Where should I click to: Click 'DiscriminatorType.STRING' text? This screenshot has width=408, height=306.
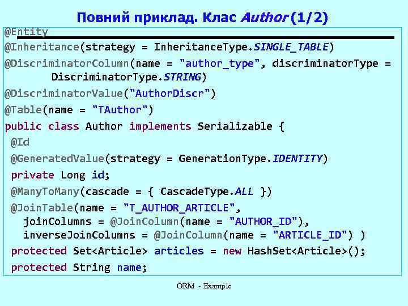pos(126,77)
